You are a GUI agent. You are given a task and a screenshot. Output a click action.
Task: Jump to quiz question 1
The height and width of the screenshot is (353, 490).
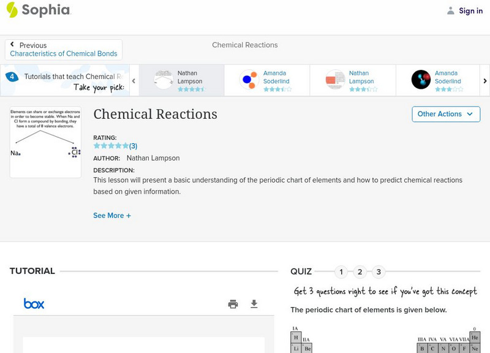341,272
